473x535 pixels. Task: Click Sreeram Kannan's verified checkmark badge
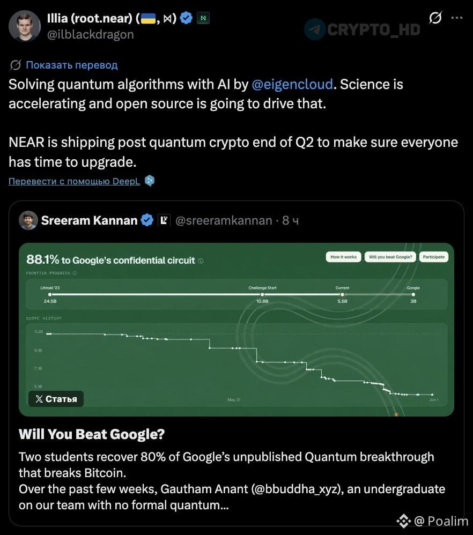pyautogui.click(x=147, y=220)
